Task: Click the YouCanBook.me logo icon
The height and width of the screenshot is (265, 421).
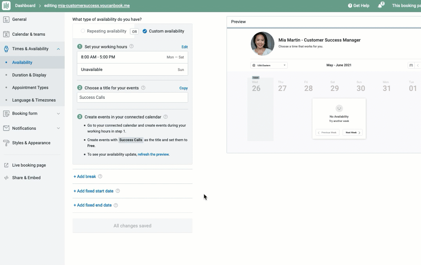Action: tap(6, 5)
